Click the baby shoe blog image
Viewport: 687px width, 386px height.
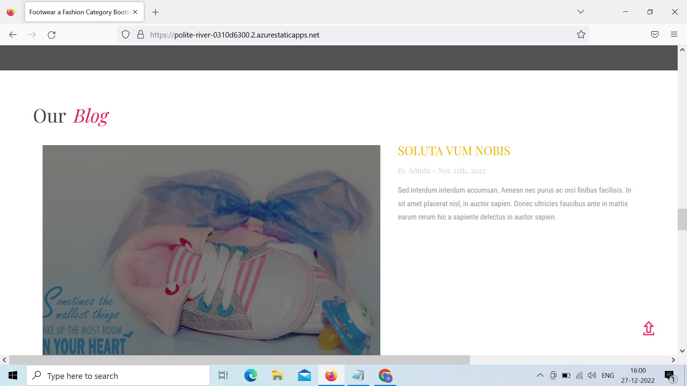pyautogui.click(x=211, y=250)
